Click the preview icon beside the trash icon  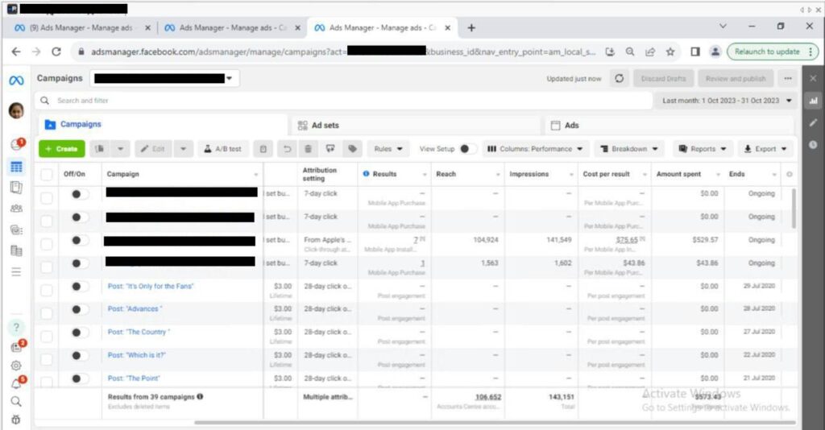point(330,149)
